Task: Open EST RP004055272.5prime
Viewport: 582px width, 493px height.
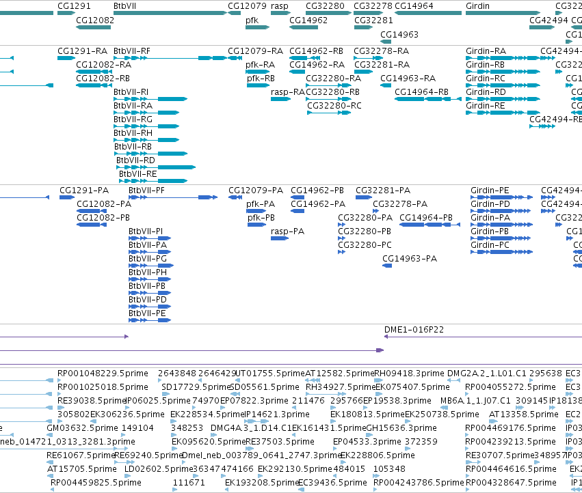Action: [x=467, y=394]
